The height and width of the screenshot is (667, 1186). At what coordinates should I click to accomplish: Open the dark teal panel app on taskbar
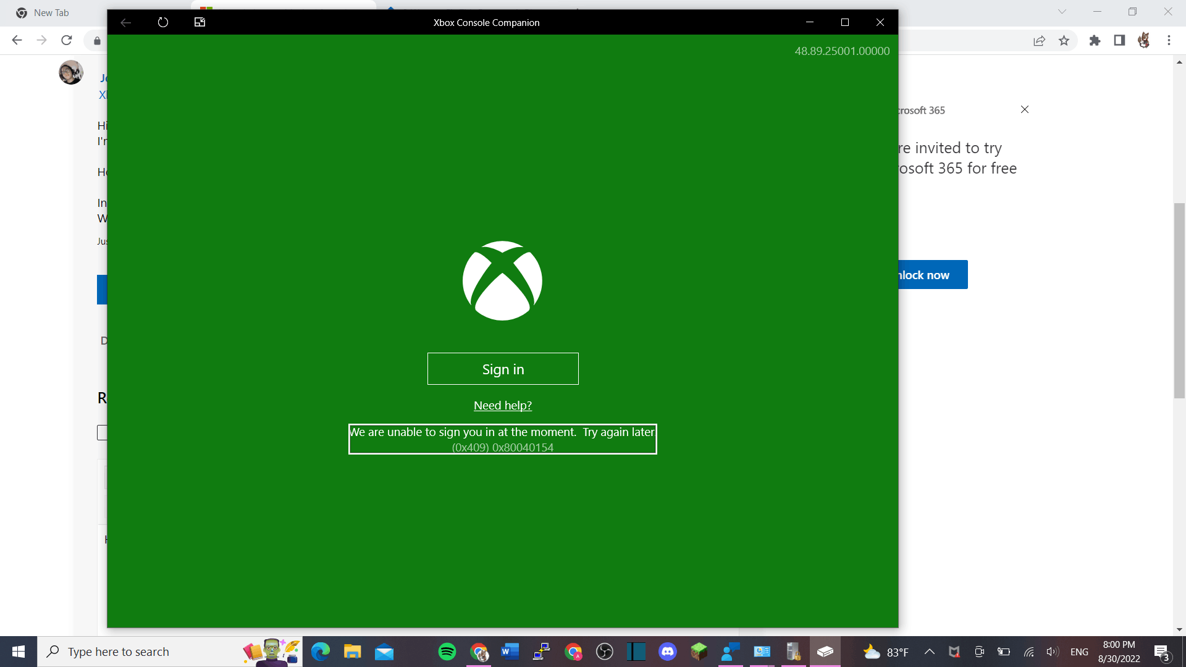point(636,652)
